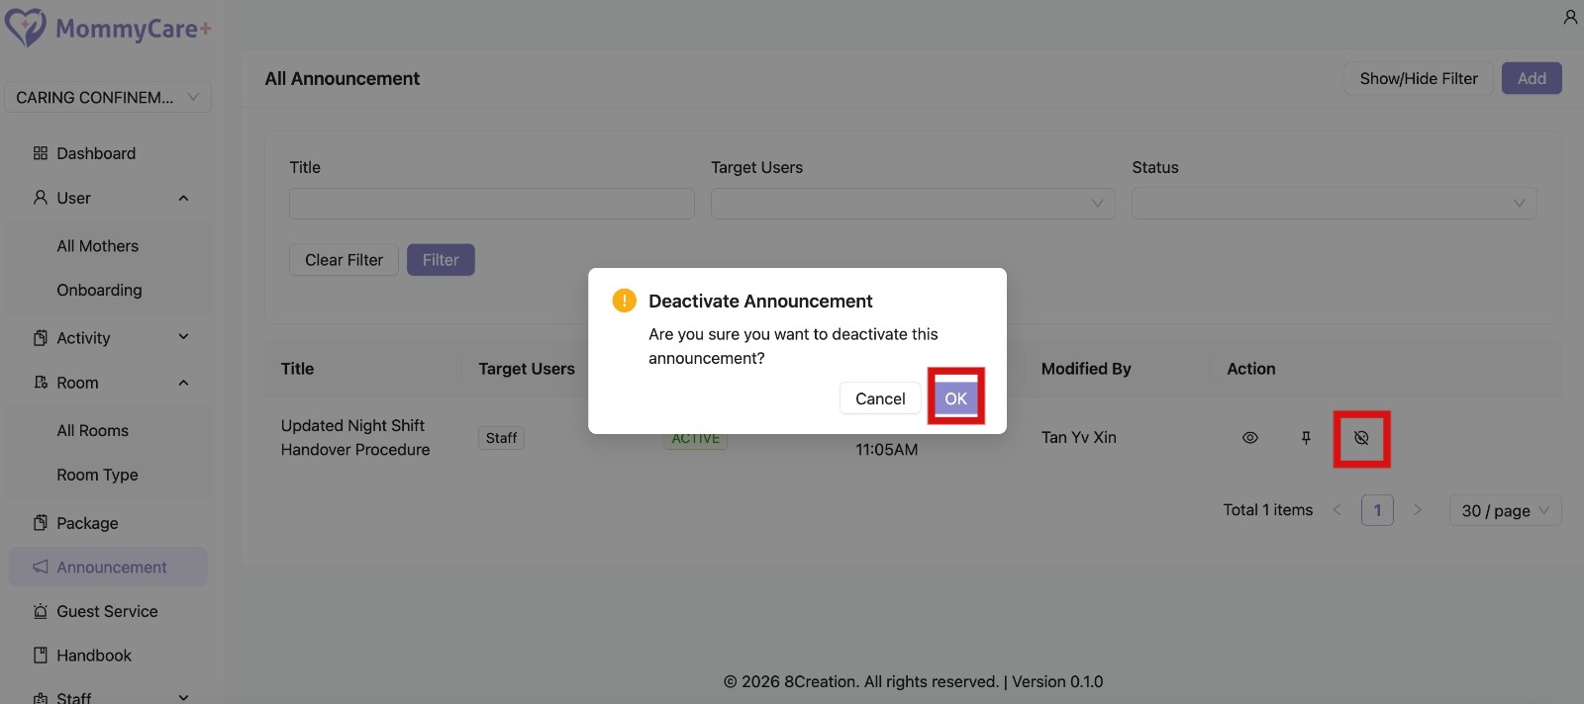Cancel the Deactivate Announcement dialog
Image resolution: width=1584 pixels, height=704 pixels.
(879, 398)
